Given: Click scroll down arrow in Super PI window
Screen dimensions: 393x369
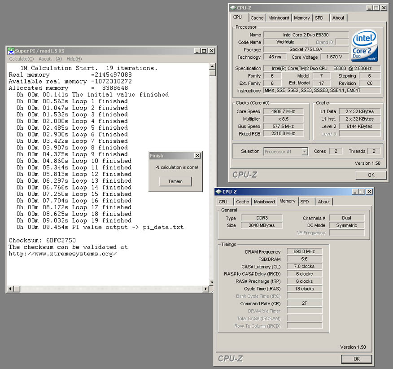Looking at the screenshot, I should click(x=212, y=283).
